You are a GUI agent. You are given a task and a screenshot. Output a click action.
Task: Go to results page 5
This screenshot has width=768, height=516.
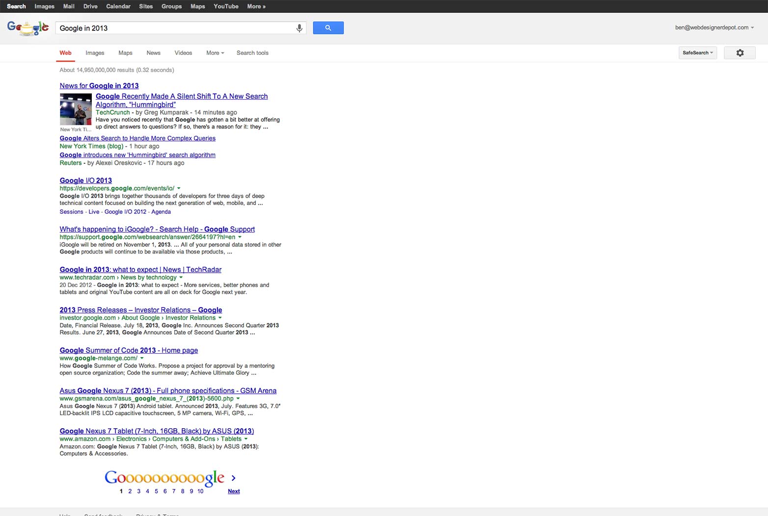(x=156, y=491)
